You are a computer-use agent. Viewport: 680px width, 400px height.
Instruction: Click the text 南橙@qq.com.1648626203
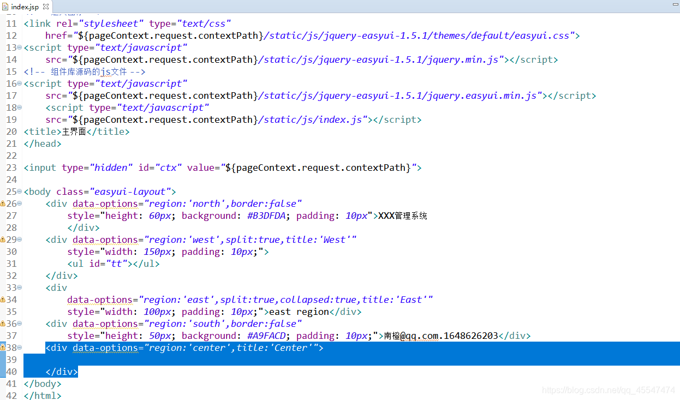[441, 336]
